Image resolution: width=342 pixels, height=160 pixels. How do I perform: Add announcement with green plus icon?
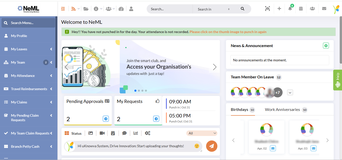pos(326,46)
